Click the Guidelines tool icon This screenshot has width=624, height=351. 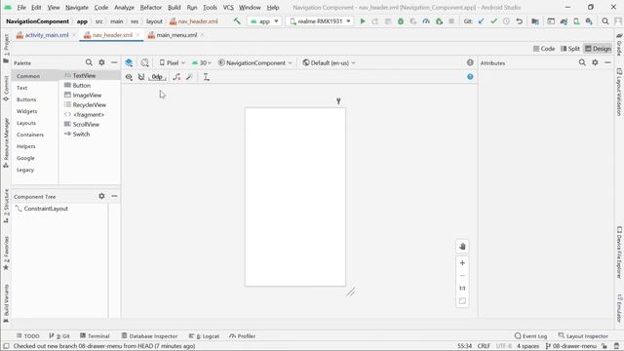coord(206,77)
